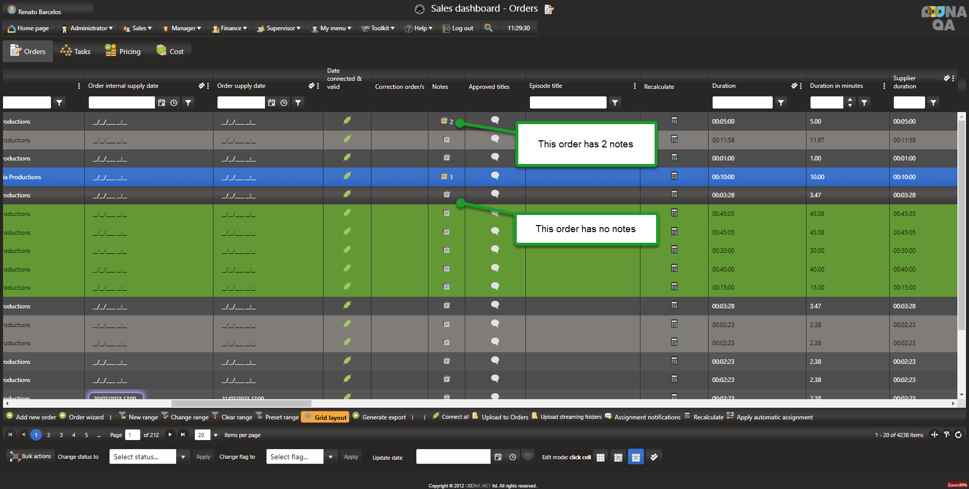The height and width of the screenshot is (489, 969).
Task: Click recalculate calculator icon in first row
Action: [x=674, y=121]
